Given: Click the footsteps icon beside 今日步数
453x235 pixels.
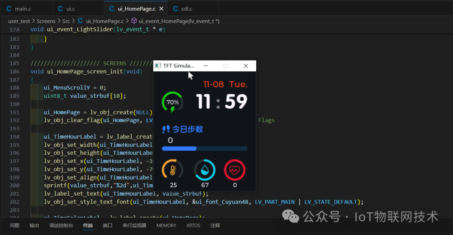Looking at the screenshot, I should (x=166, y=129).
